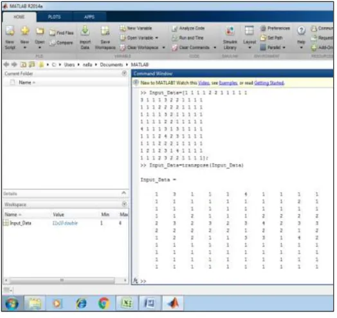Click Find Files in the toolbar
Screen dimensions: 337x318
tap(62, 33)
